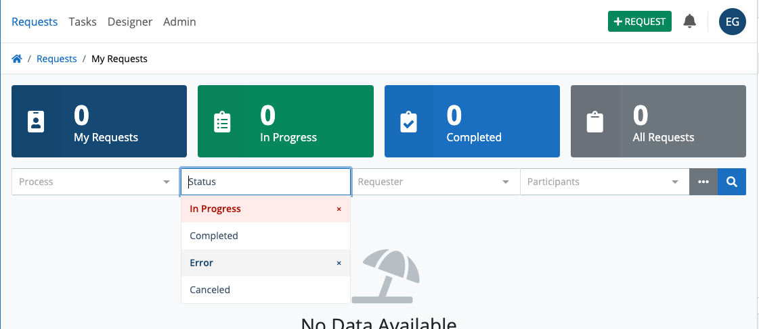The height and width of the screenshot is (329, 759).
Task: Click the Completed clipboard check icon
Action: tap(408, 122)
